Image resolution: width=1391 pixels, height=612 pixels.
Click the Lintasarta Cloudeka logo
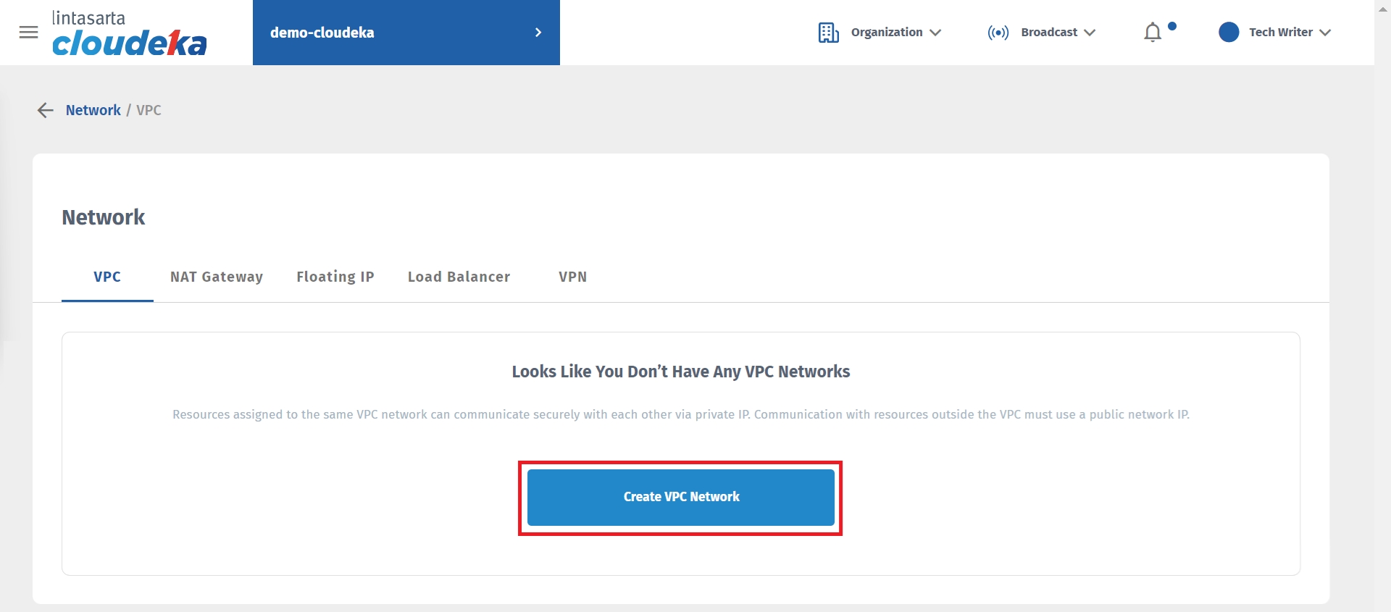pos(129,34)
